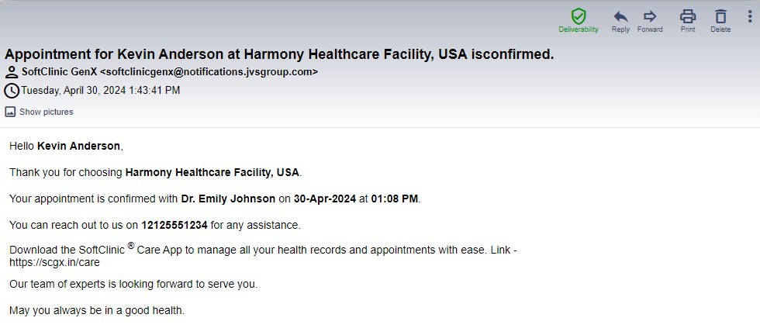Click the sender person icon
The height and width of the screenshot is (335, 760).
point(12,72)
